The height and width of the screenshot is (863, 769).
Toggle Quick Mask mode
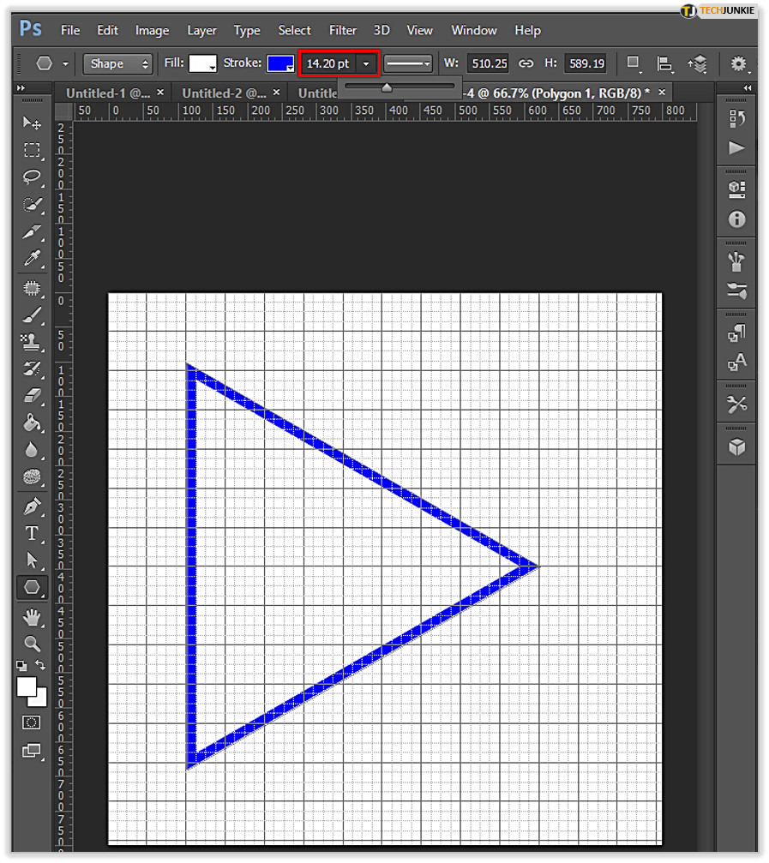tap(32, 722)
